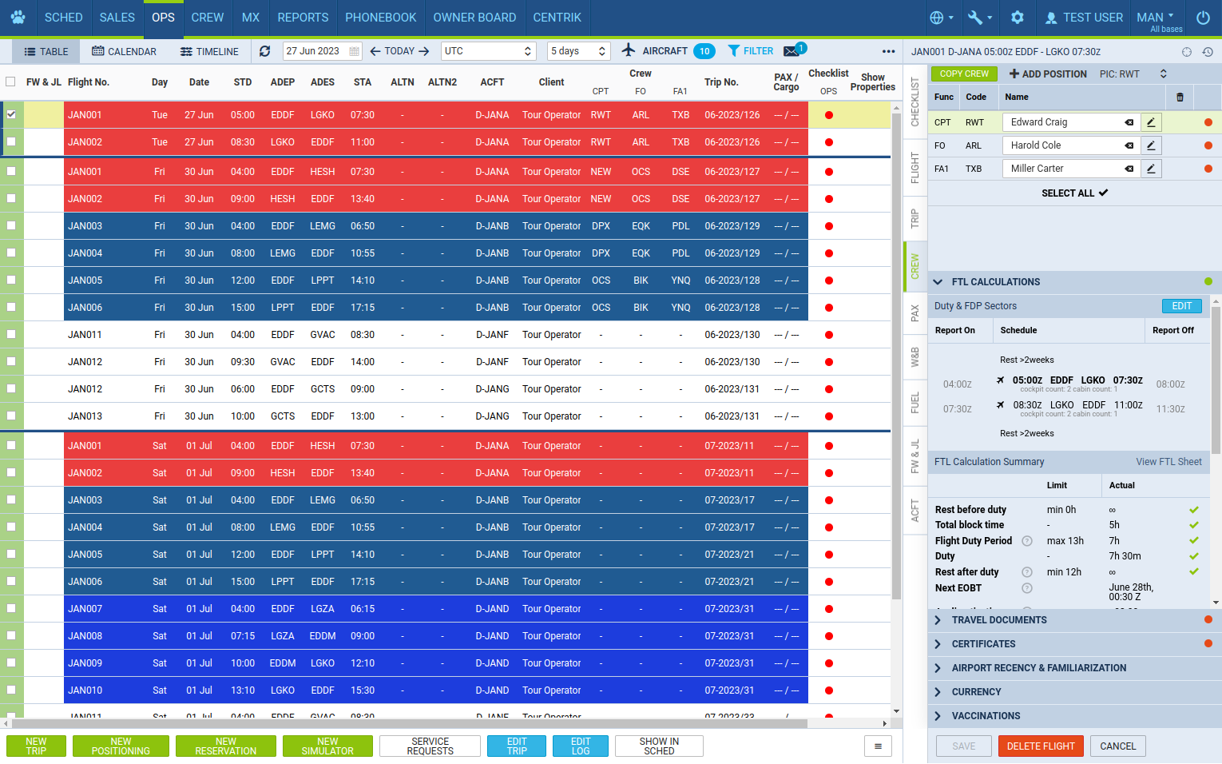1222x764 pixels.
Task: Edit the Edward Craig crew entry
Action: [x=1151, y=122]
